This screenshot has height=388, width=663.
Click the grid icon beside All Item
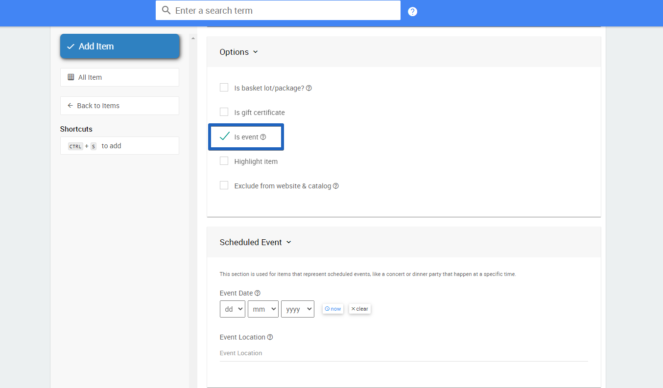click(71, 77)
